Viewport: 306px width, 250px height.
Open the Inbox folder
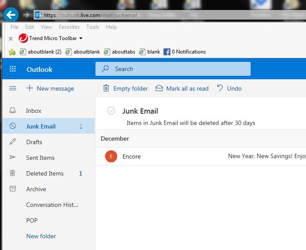point(48,111)
